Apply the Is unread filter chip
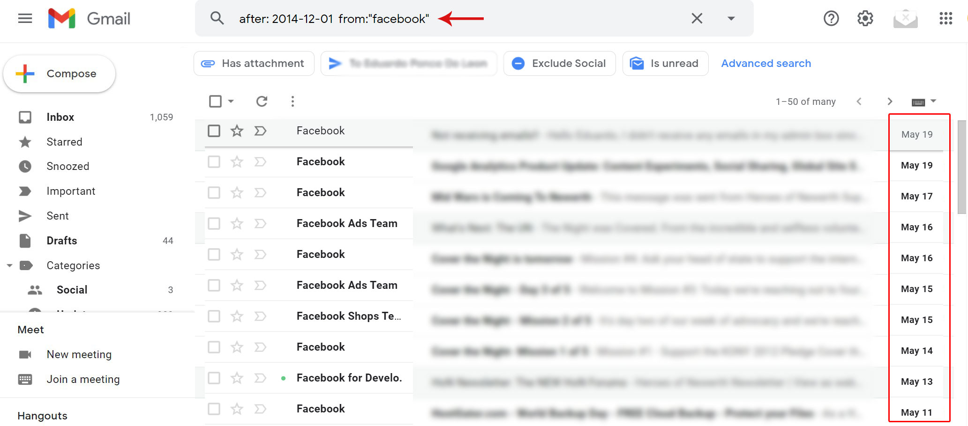The width and height of the screenshot is (968, 426). click(665, 63)
